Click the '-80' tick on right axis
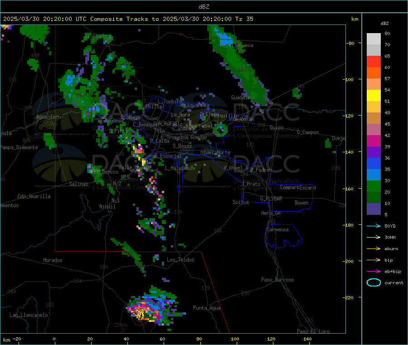Viewport: 408px width, 345px height. (x=351, y=43)
